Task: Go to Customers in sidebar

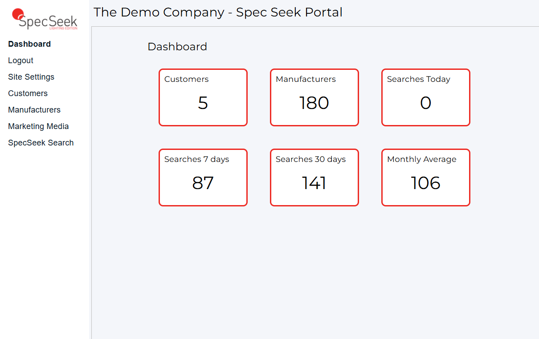Action: (28, 93)
